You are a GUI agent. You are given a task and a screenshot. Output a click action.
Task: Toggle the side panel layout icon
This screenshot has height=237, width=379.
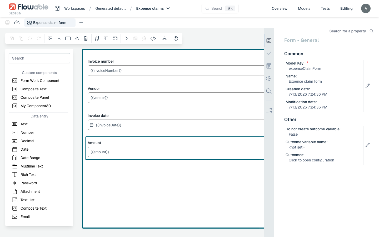coord(106,38)
